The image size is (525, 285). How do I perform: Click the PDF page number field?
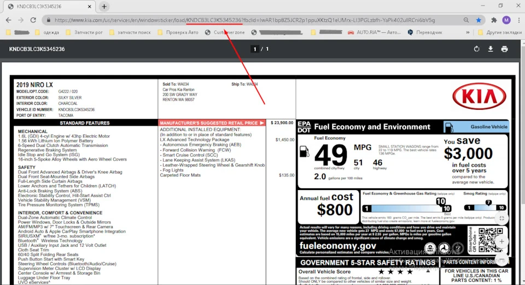(255, 49)
